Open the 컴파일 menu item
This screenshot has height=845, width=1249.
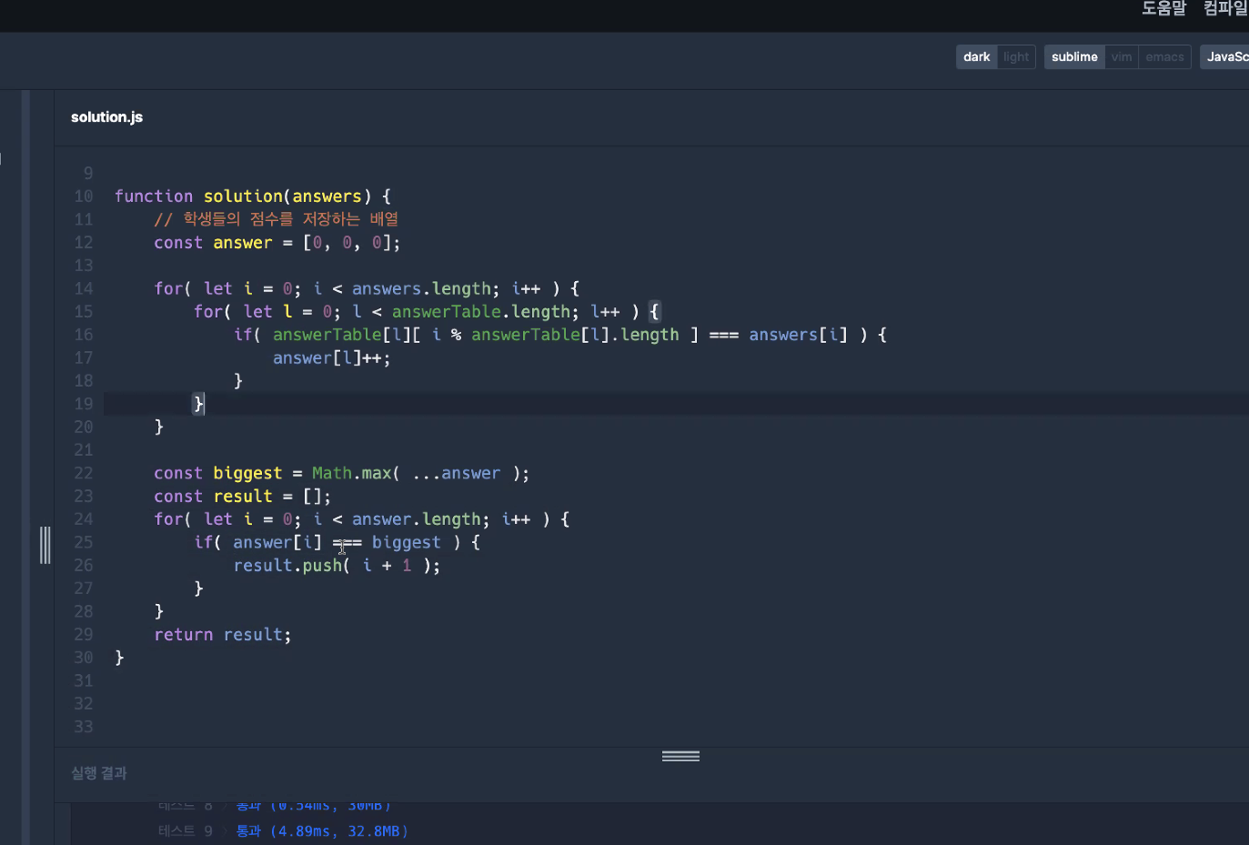point(1225,8)
